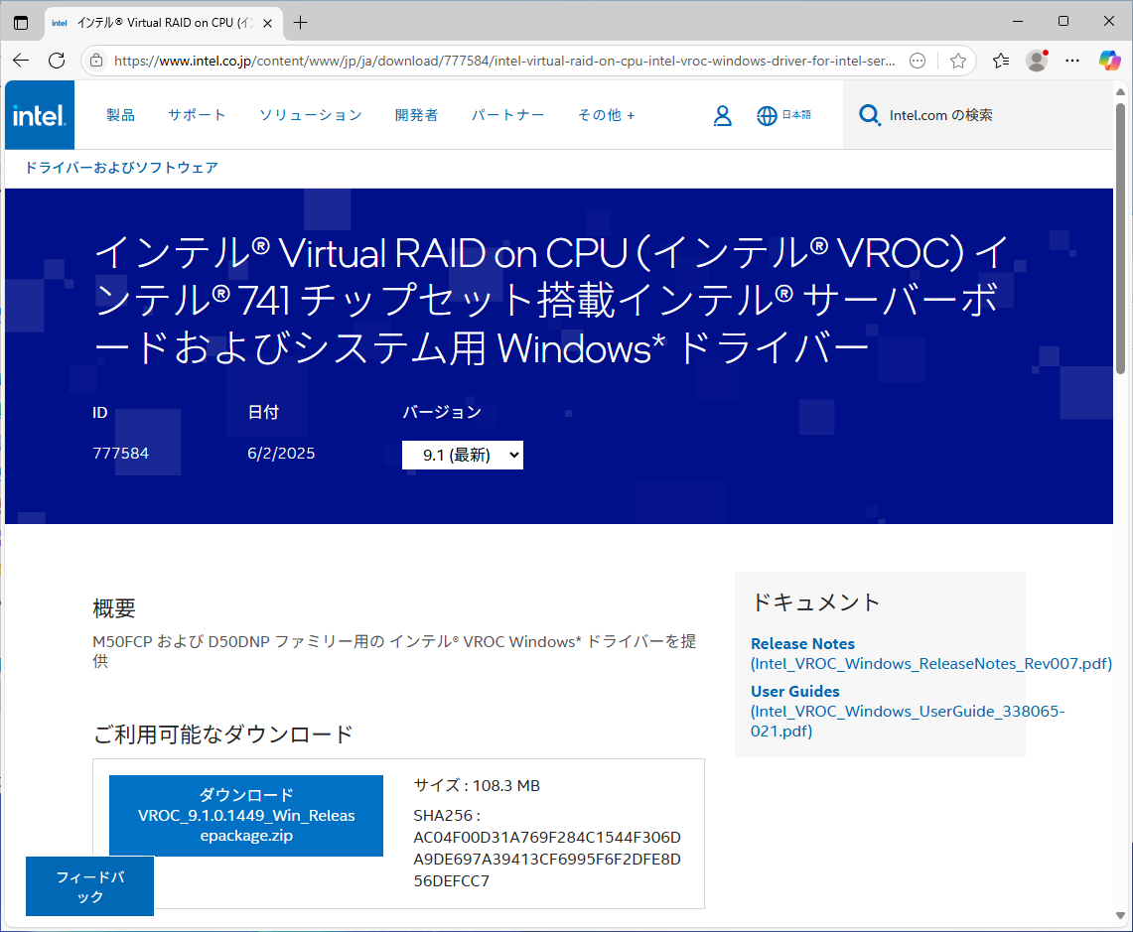Open the Release Notes PDF link
This screenshot has height=932, width=1133.
point(802,644)
